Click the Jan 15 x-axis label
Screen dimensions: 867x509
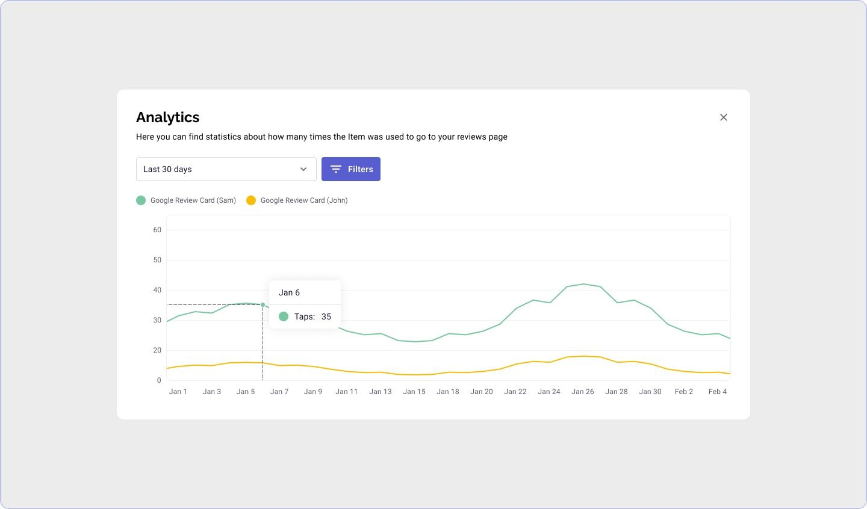pos(414,392)
